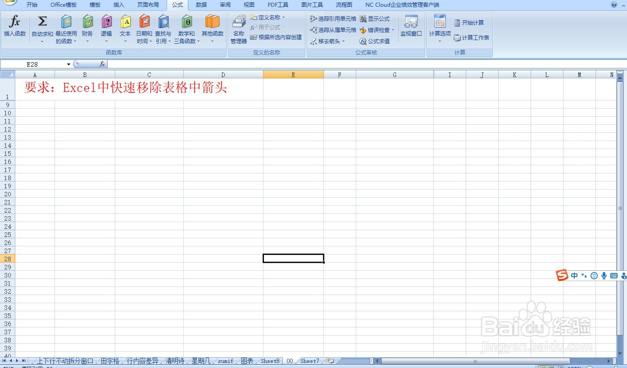Image resolution: width=627 pixels, height=368 pixels.
Task: Open the Date and Time (日期和时间) functions icon
Action: 144,21
